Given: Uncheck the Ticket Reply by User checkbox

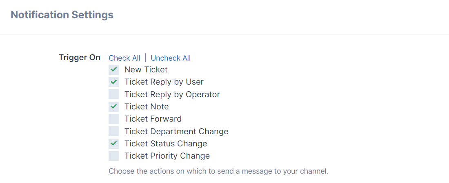Looking at the screenshot, I should (113, 82).
